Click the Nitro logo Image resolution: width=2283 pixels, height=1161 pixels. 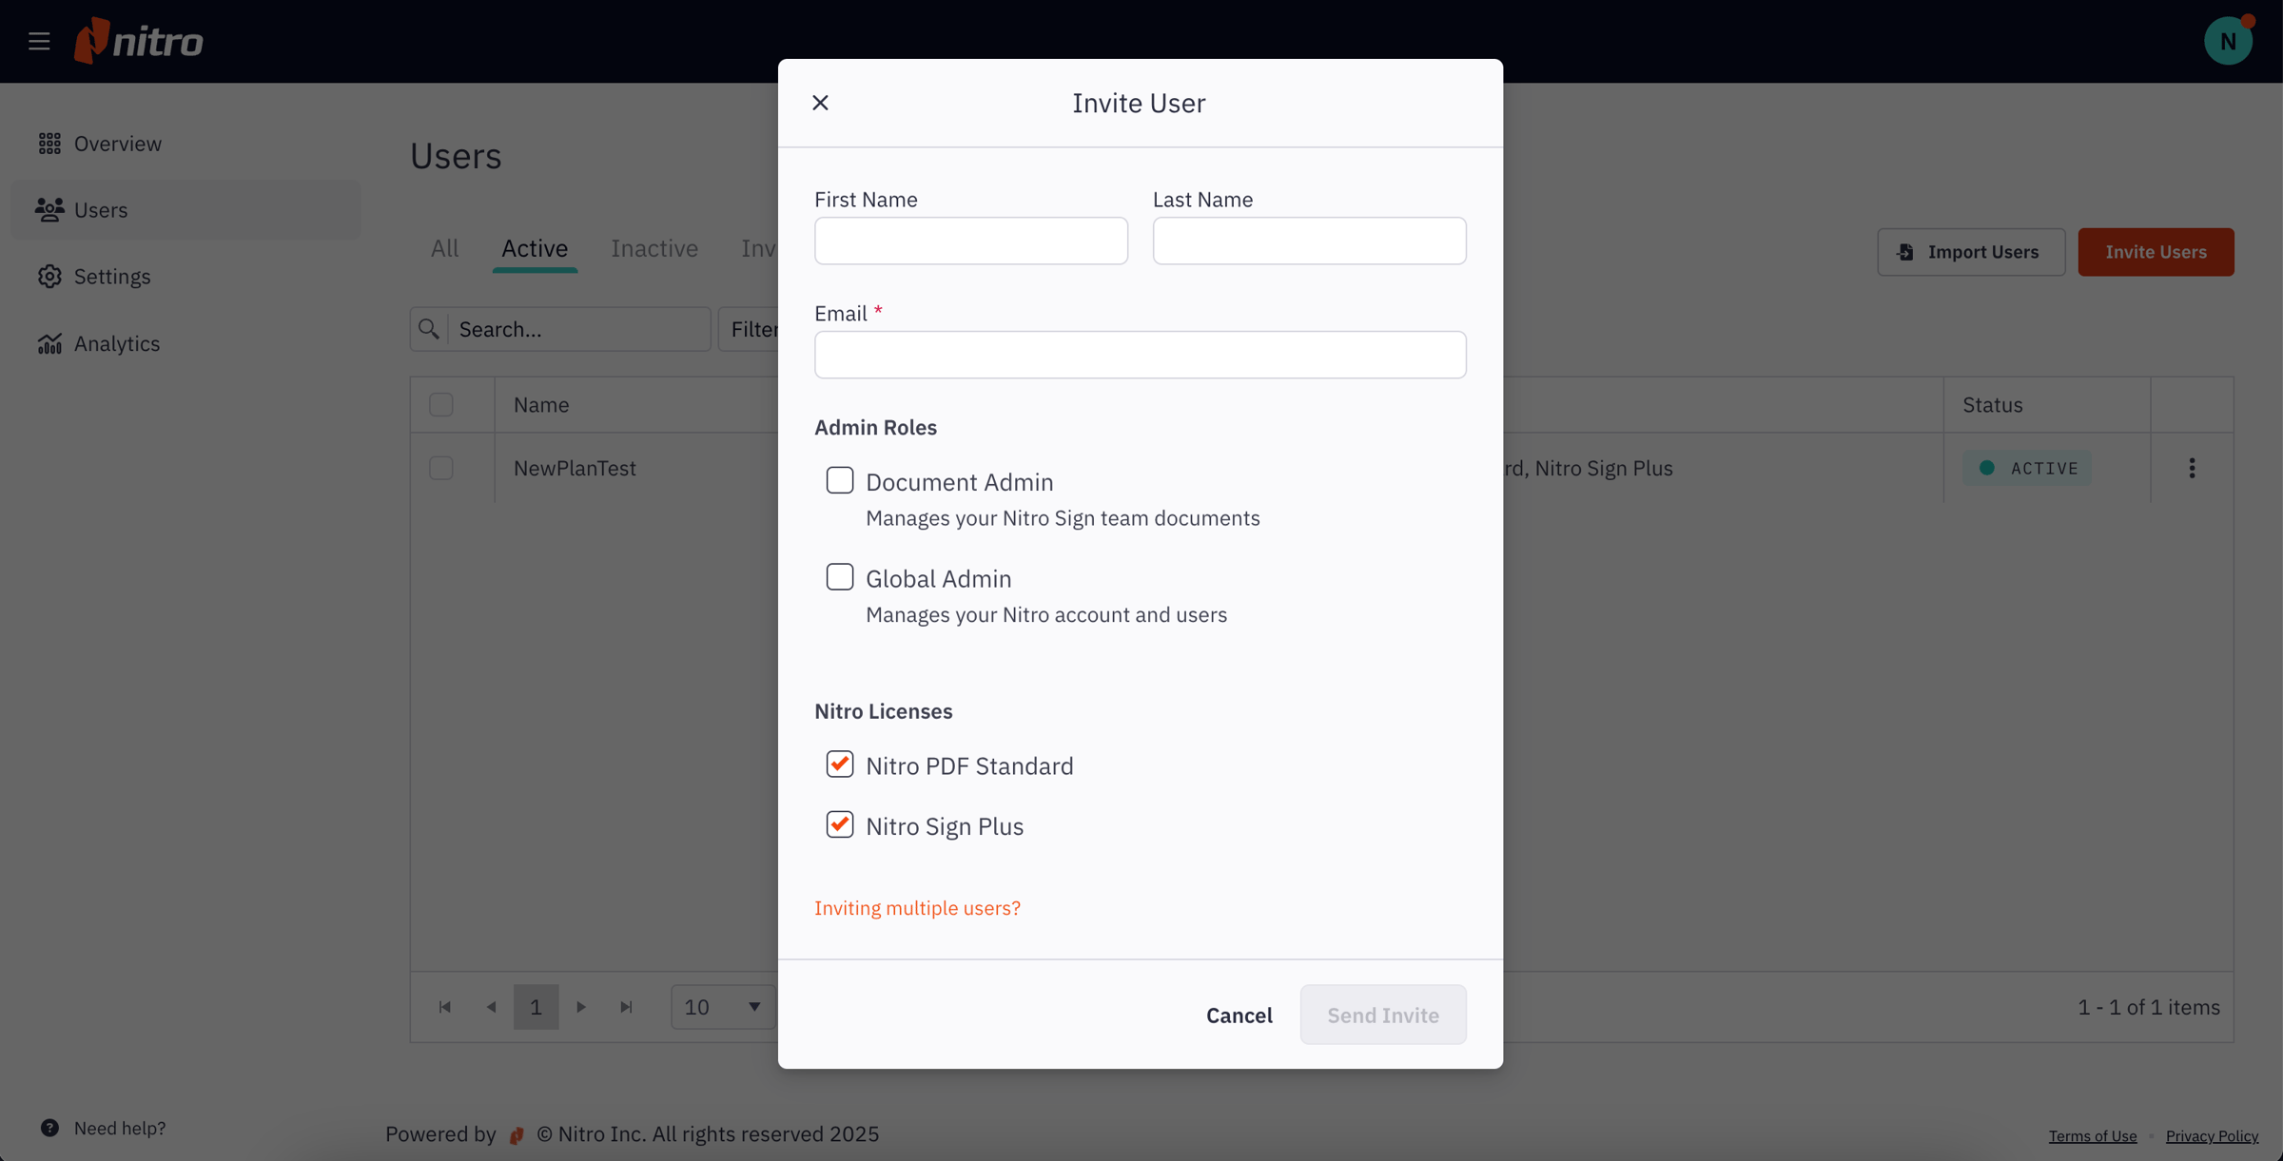(x=139, y=40)
